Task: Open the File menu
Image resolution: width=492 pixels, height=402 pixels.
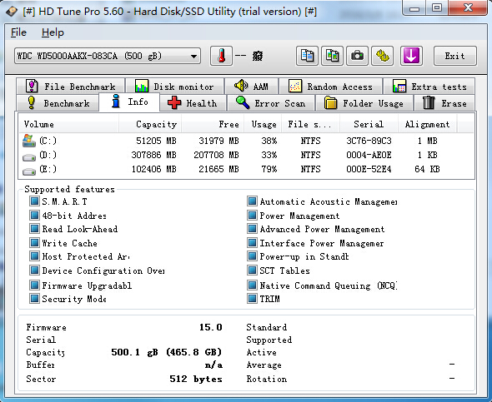Action: [18, 32]
